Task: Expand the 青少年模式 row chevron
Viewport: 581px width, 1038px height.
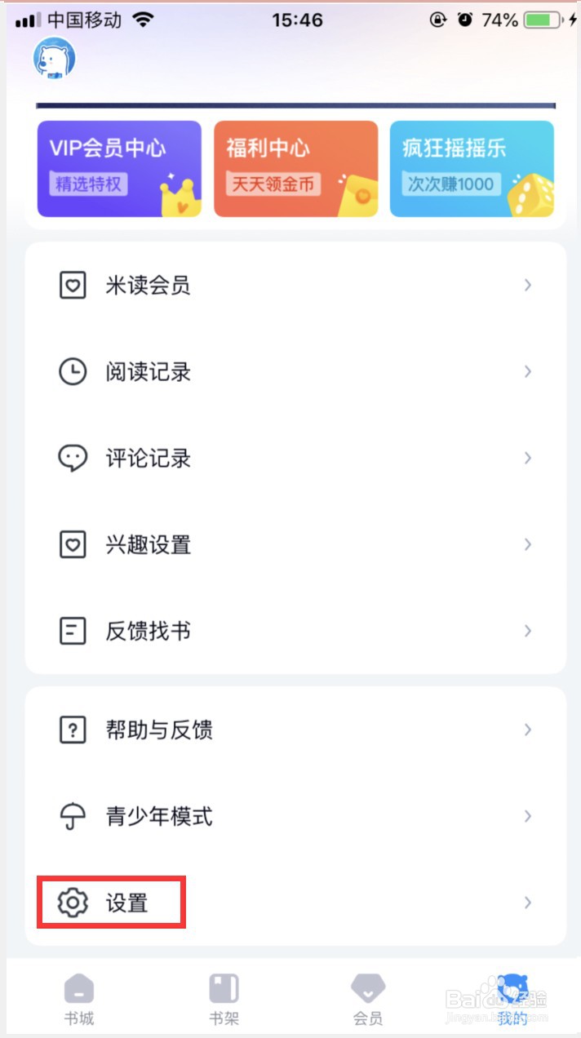Action: (x=528, y=816)
